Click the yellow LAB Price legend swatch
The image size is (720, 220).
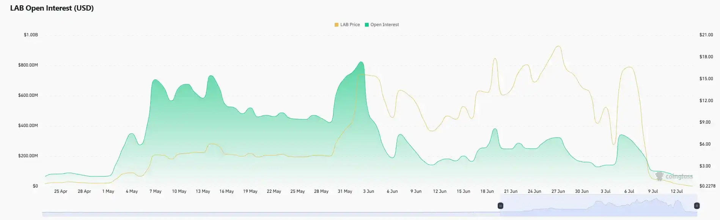pyautogui.click(x=336, y=25)
